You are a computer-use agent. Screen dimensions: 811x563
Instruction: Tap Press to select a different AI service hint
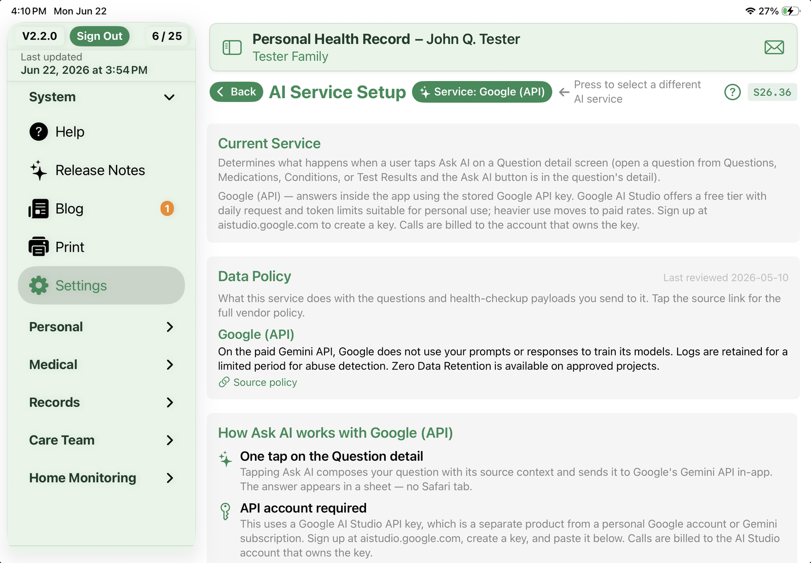(637, 92)
